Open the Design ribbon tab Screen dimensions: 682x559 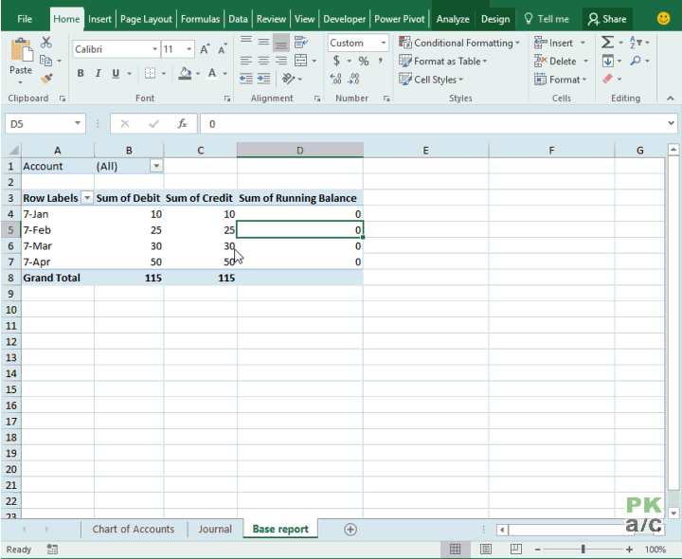click(495, 19)
